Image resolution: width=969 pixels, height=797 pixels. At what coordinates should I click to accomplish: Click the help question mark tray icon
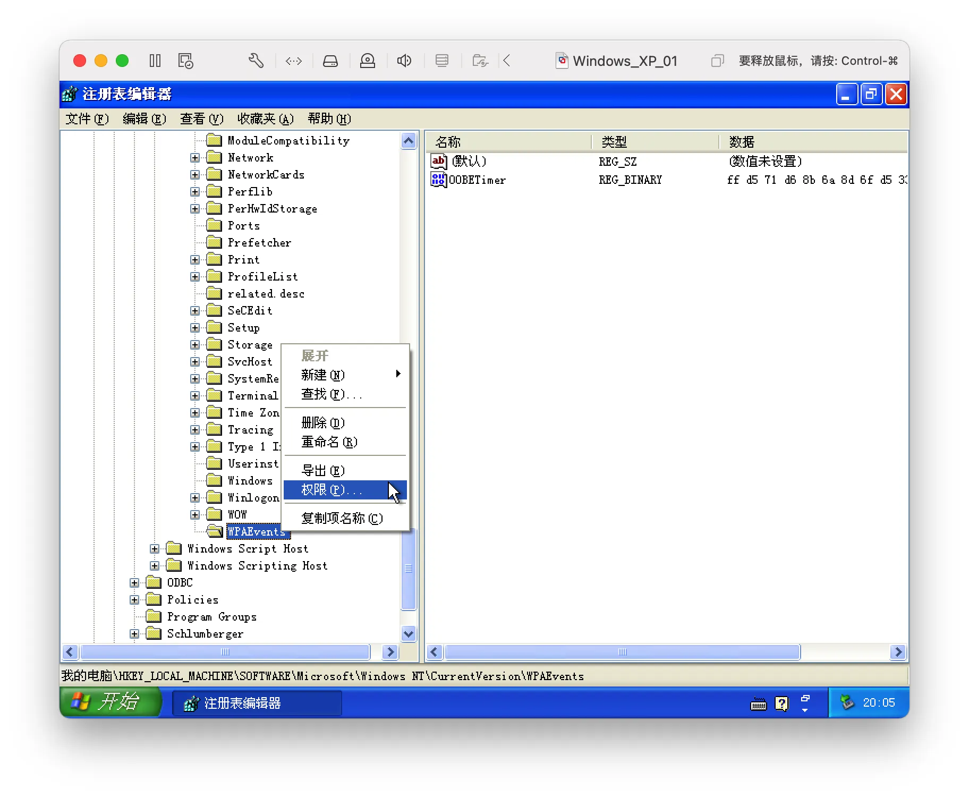781,703
